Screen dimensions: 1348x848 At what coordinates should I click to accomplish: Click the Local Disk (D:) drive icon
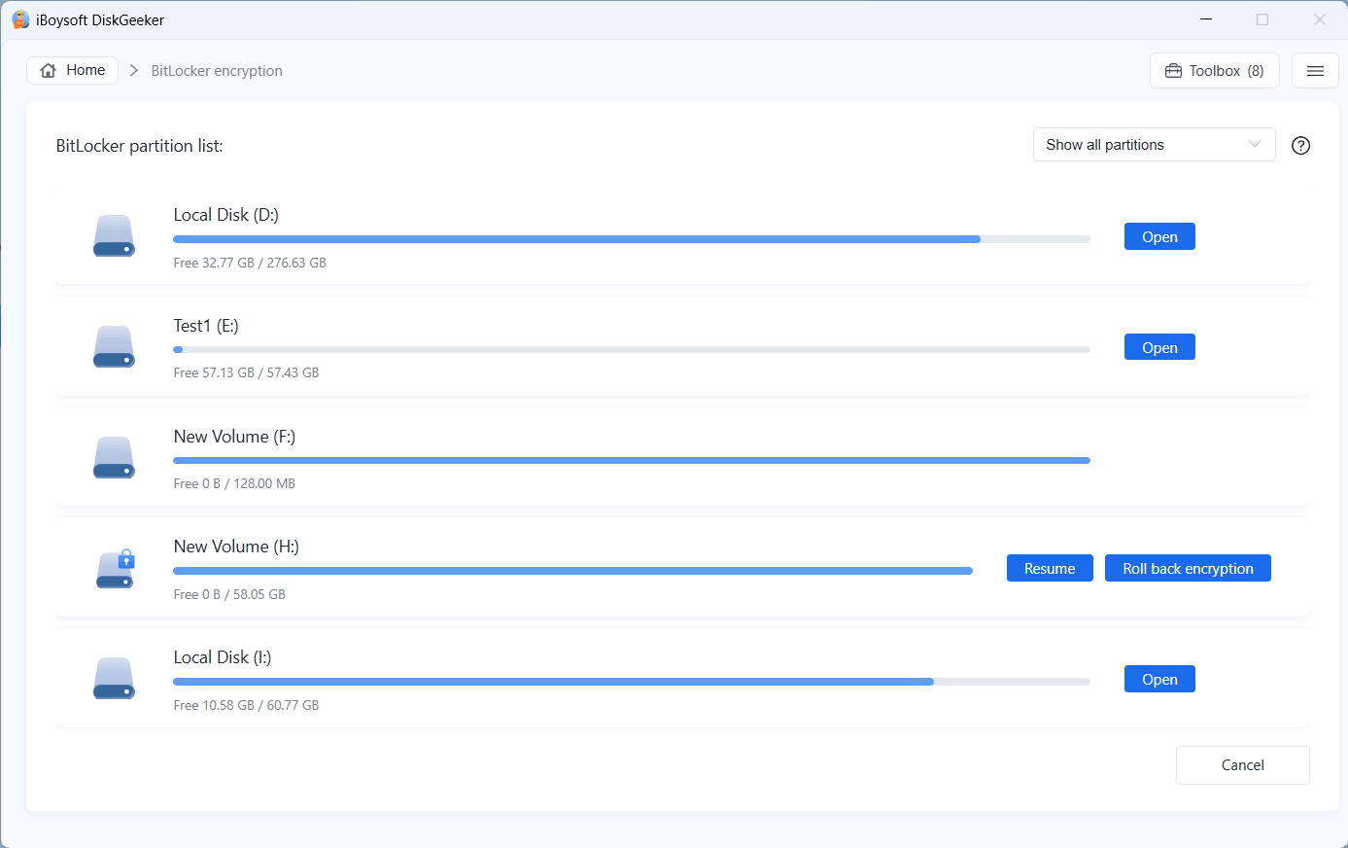pyautogui.click(x=114, y=235)
